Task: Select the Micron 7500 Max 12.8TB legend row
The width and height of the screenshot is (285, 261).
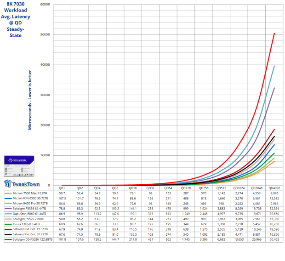Action: pyautogui.click(x=28, y=193)
